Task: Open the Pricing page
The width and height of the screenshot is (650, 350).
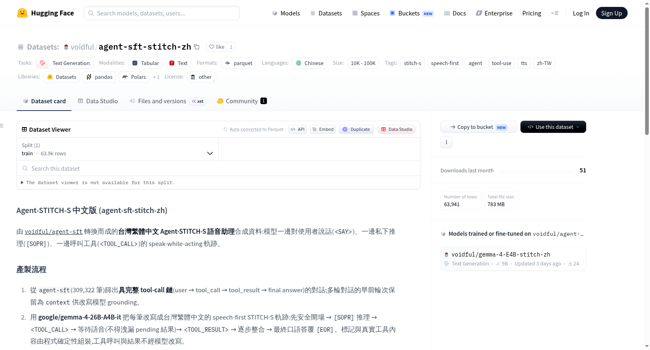Action: [x=531, y=13]
